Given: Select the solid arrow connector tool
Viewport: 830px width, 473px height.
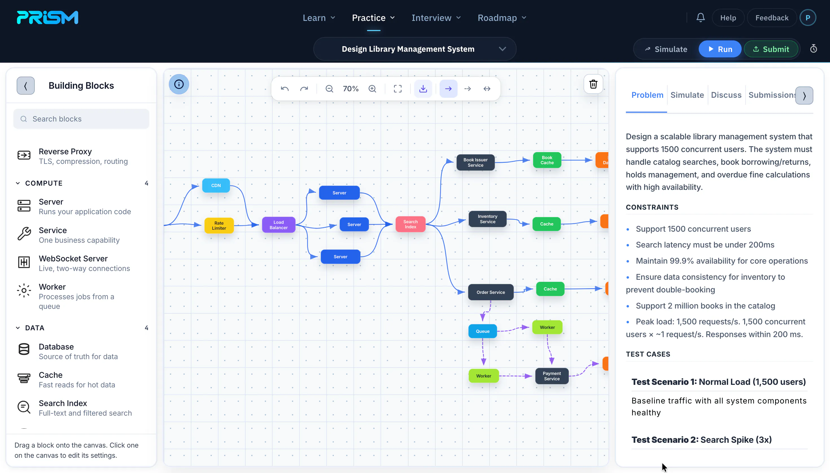Looking at the screenshot, I should tap(448, 89).
